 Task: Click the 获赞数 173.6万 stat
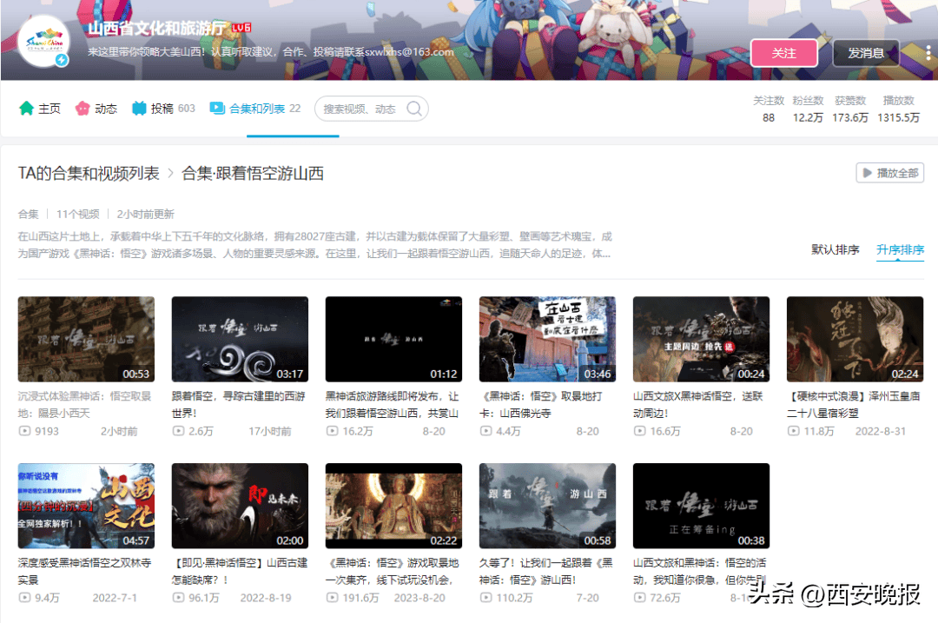pyautogui.click(x=850, y=109)
